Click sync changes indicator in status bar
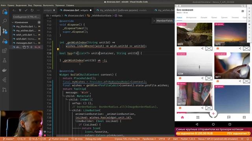This screenshot has width=252, height=141. coord(22,139)
